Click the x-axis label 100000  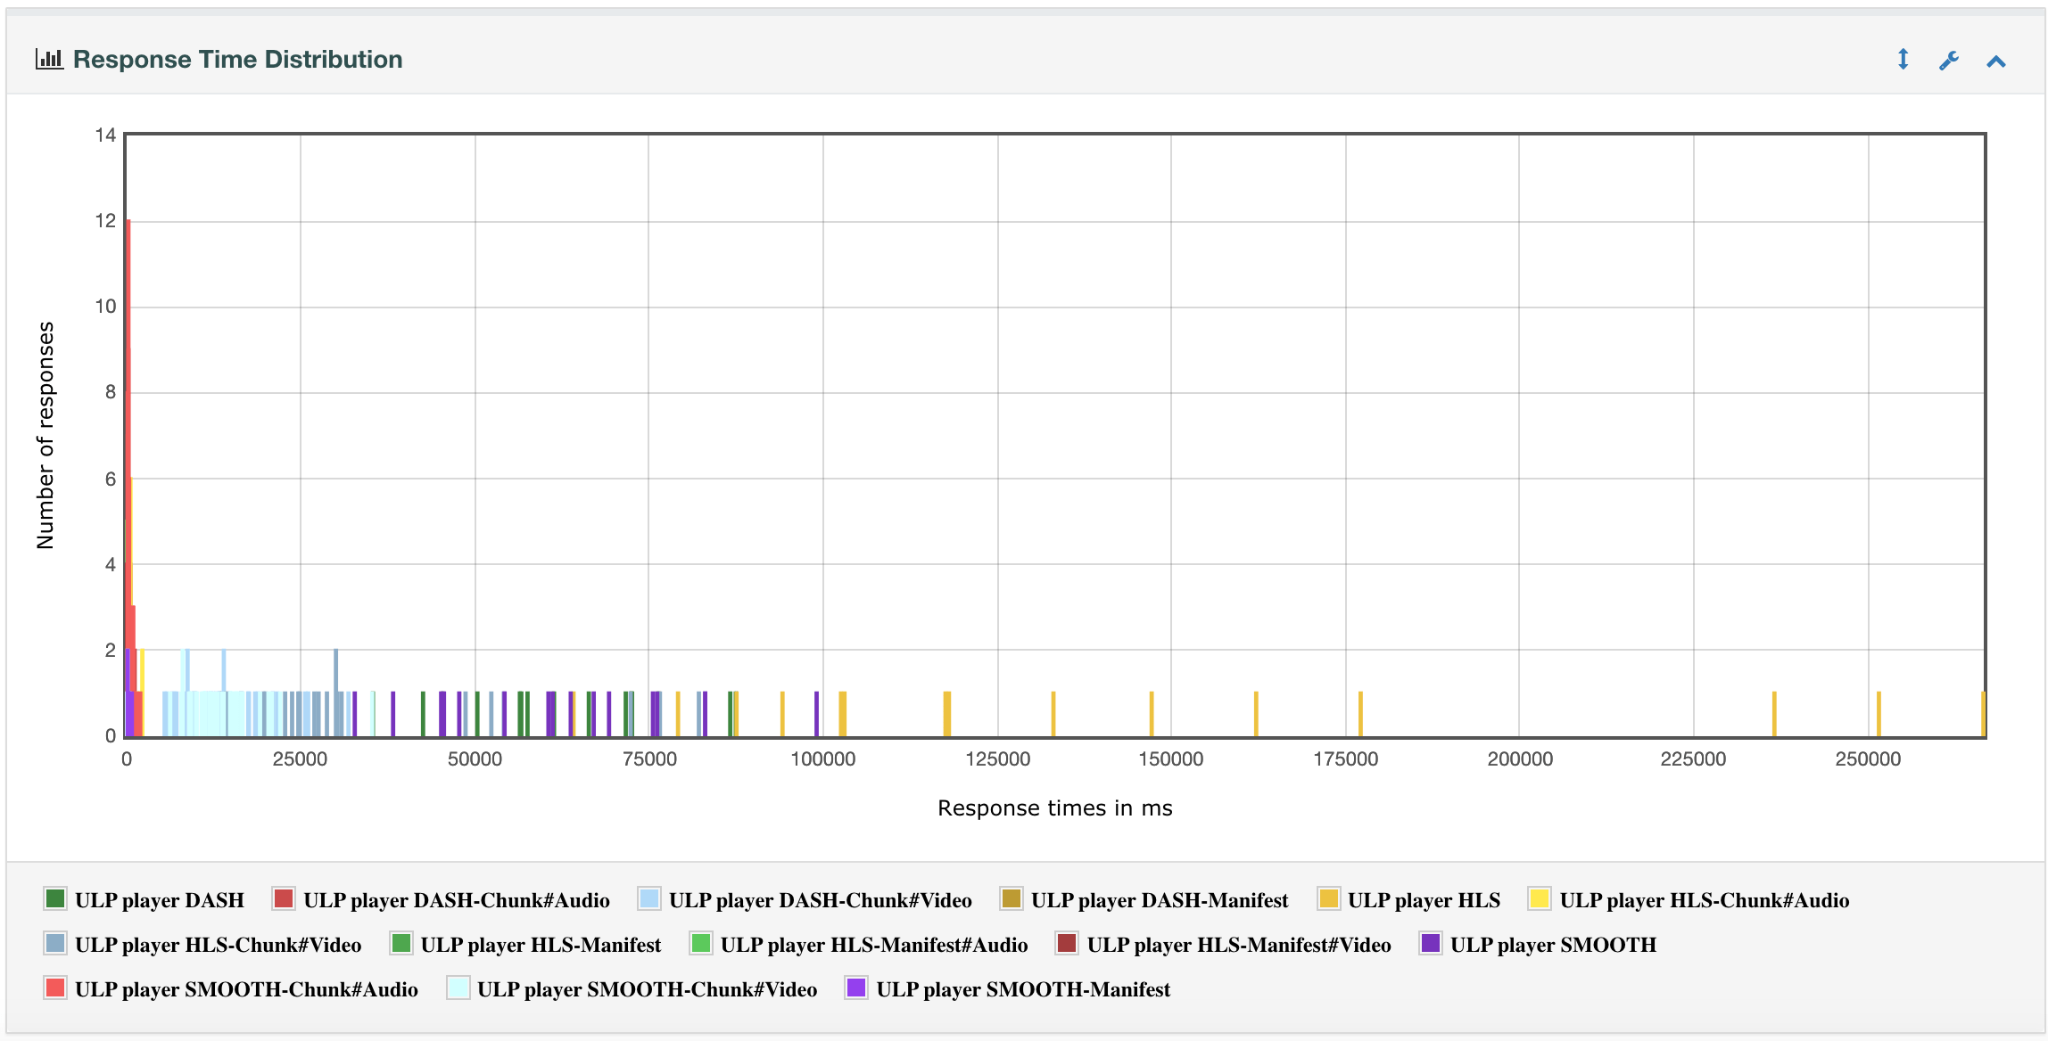tap(823, 759)
